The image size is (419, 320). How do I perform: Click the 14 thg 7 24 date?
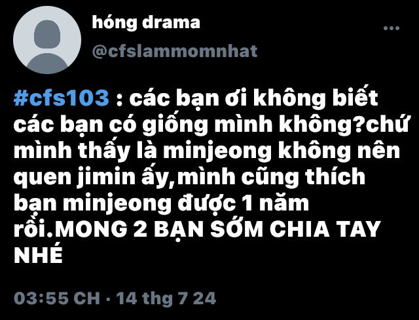(x=166, y=298)
